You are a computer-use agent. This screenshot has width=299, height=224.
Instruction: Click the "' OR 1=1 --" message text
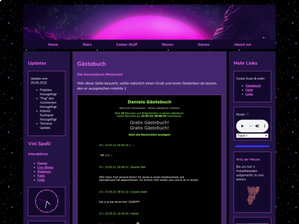click(x=106, y=155)
